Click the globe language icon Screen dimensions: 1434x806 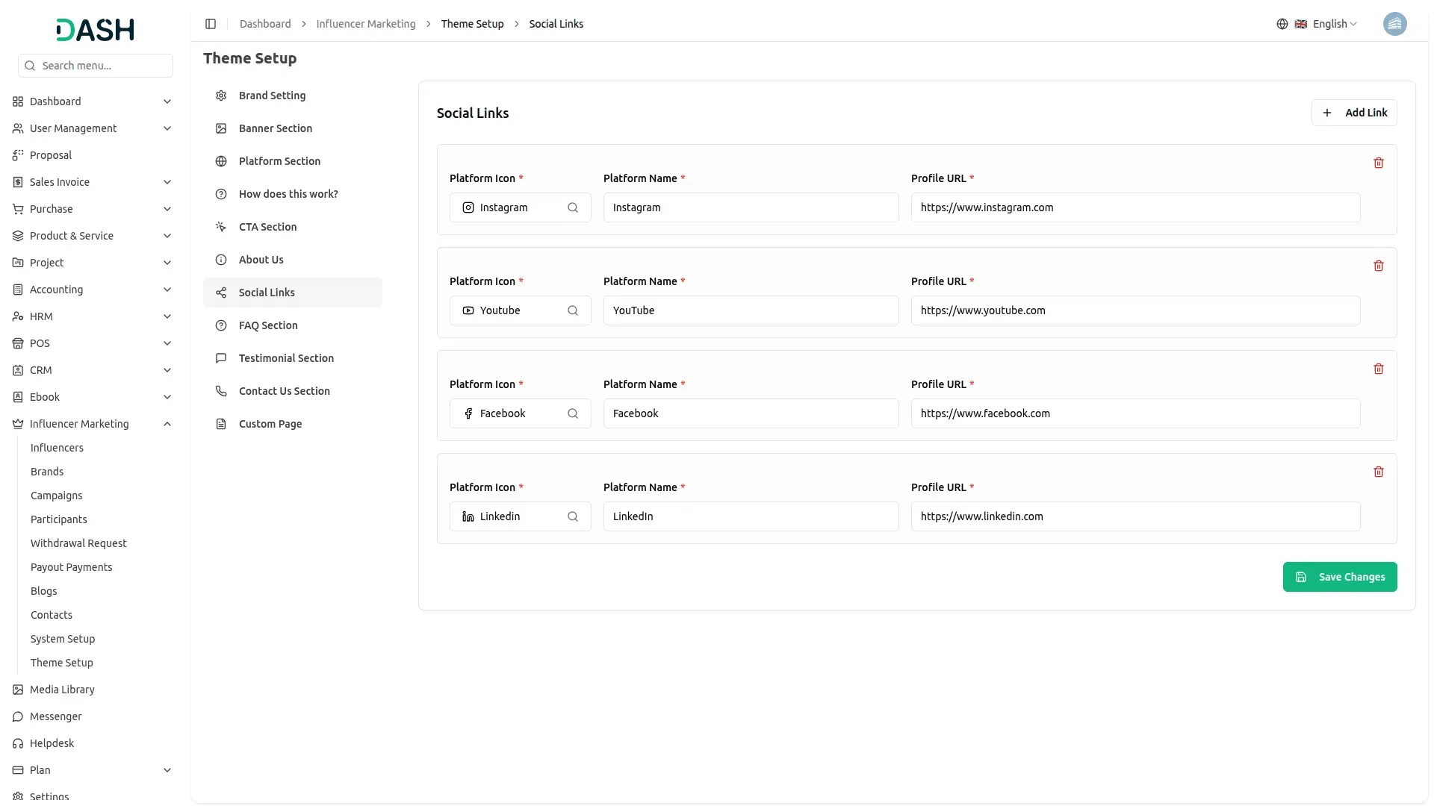coord(1282,24)
